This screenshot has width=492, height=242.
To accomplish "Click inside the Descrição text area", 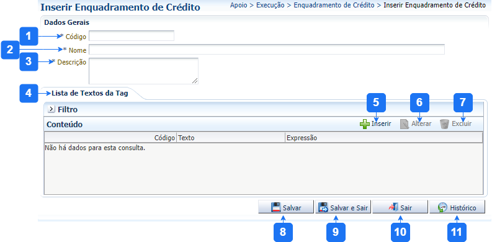I will [143, 71].
